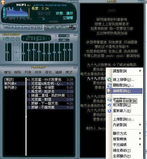147x159 pixels.
Task: Adjust the surround S slider
Action: click(64, 36)
